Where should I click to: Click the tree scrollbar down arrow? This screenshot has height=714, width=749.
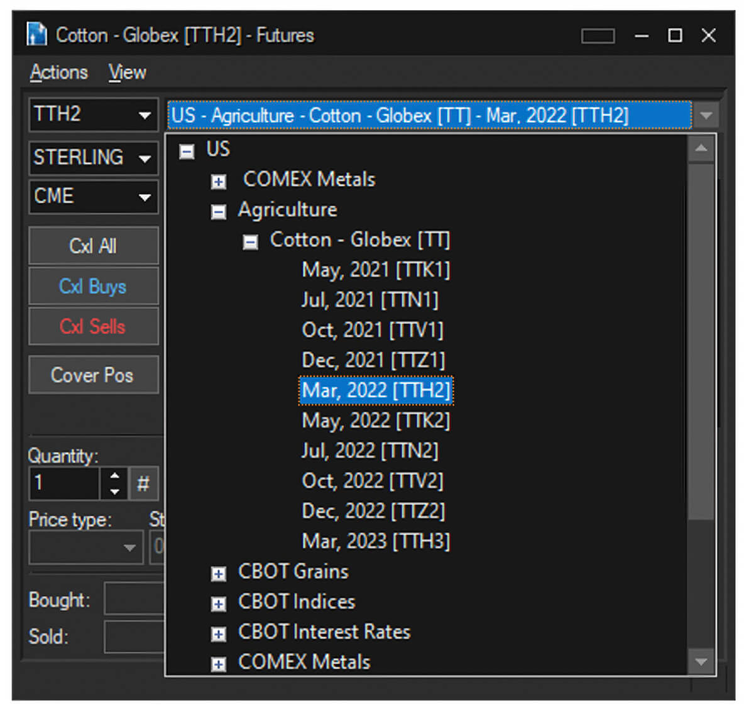(701, 662)
